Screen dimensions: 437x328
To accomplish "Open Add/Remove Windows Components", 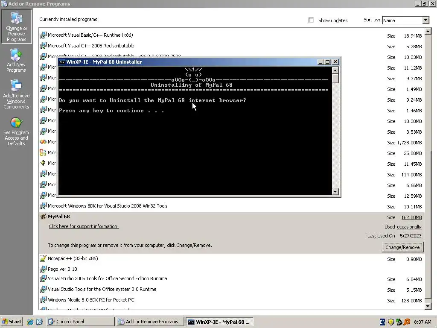I will pyautogui.click(x=16, y=94).
